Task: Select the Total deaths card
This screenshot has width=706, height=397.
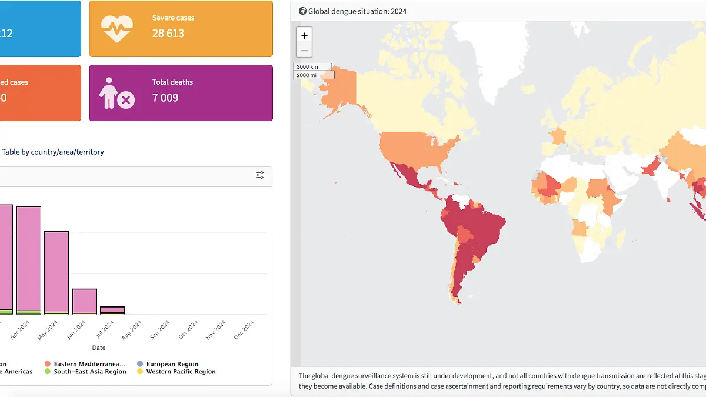Action: pos(181,92)
